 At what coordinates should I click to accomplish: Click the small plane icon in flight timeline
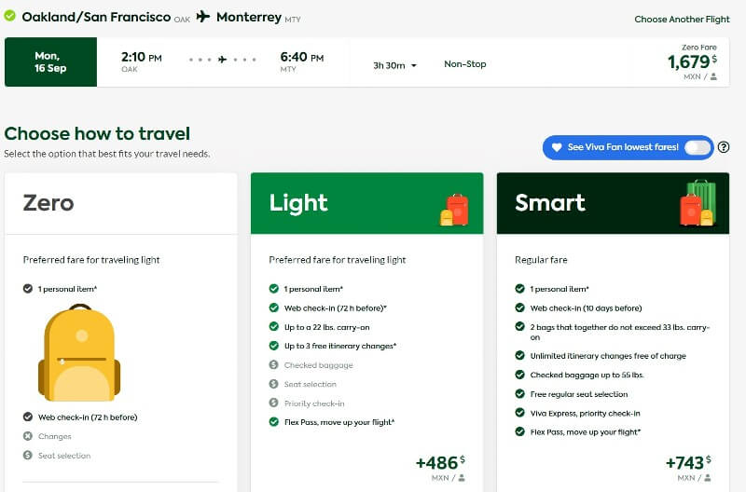[222, 60]
